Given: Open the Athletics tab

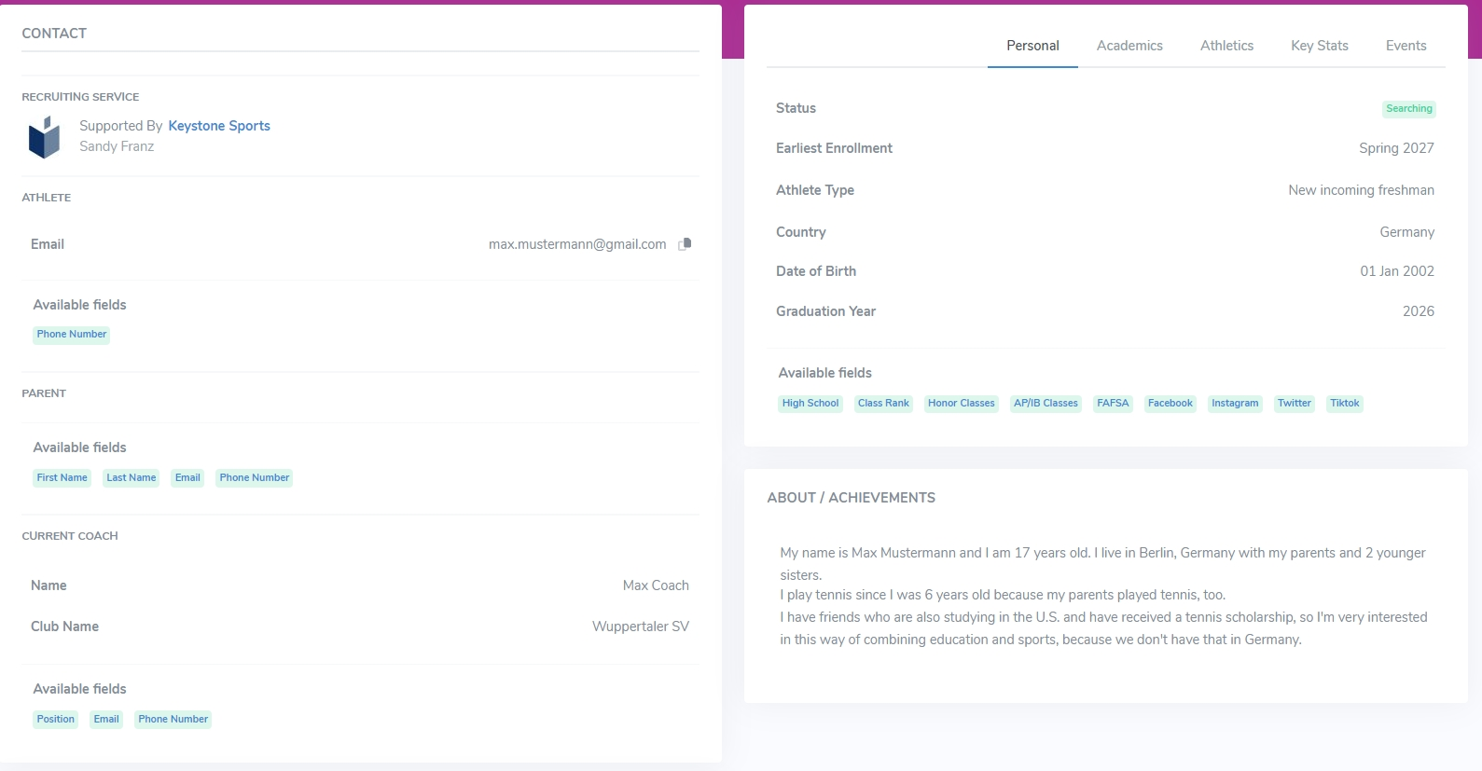Looking at the screenshot, I should point(1226,46).
